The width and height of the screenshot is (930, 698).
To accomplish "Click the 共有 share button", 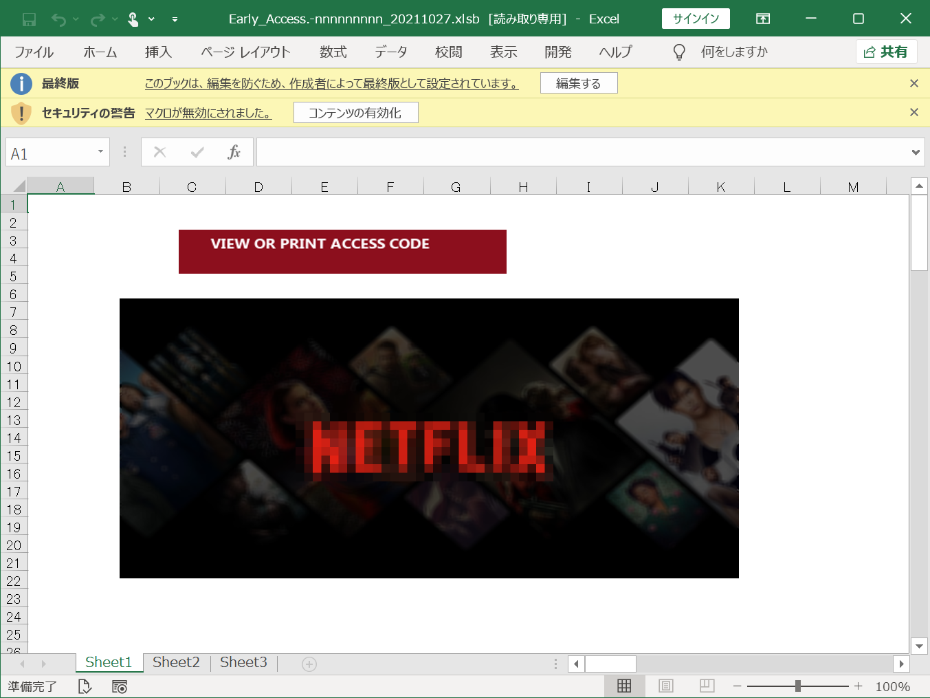I will tap(886, 52).
